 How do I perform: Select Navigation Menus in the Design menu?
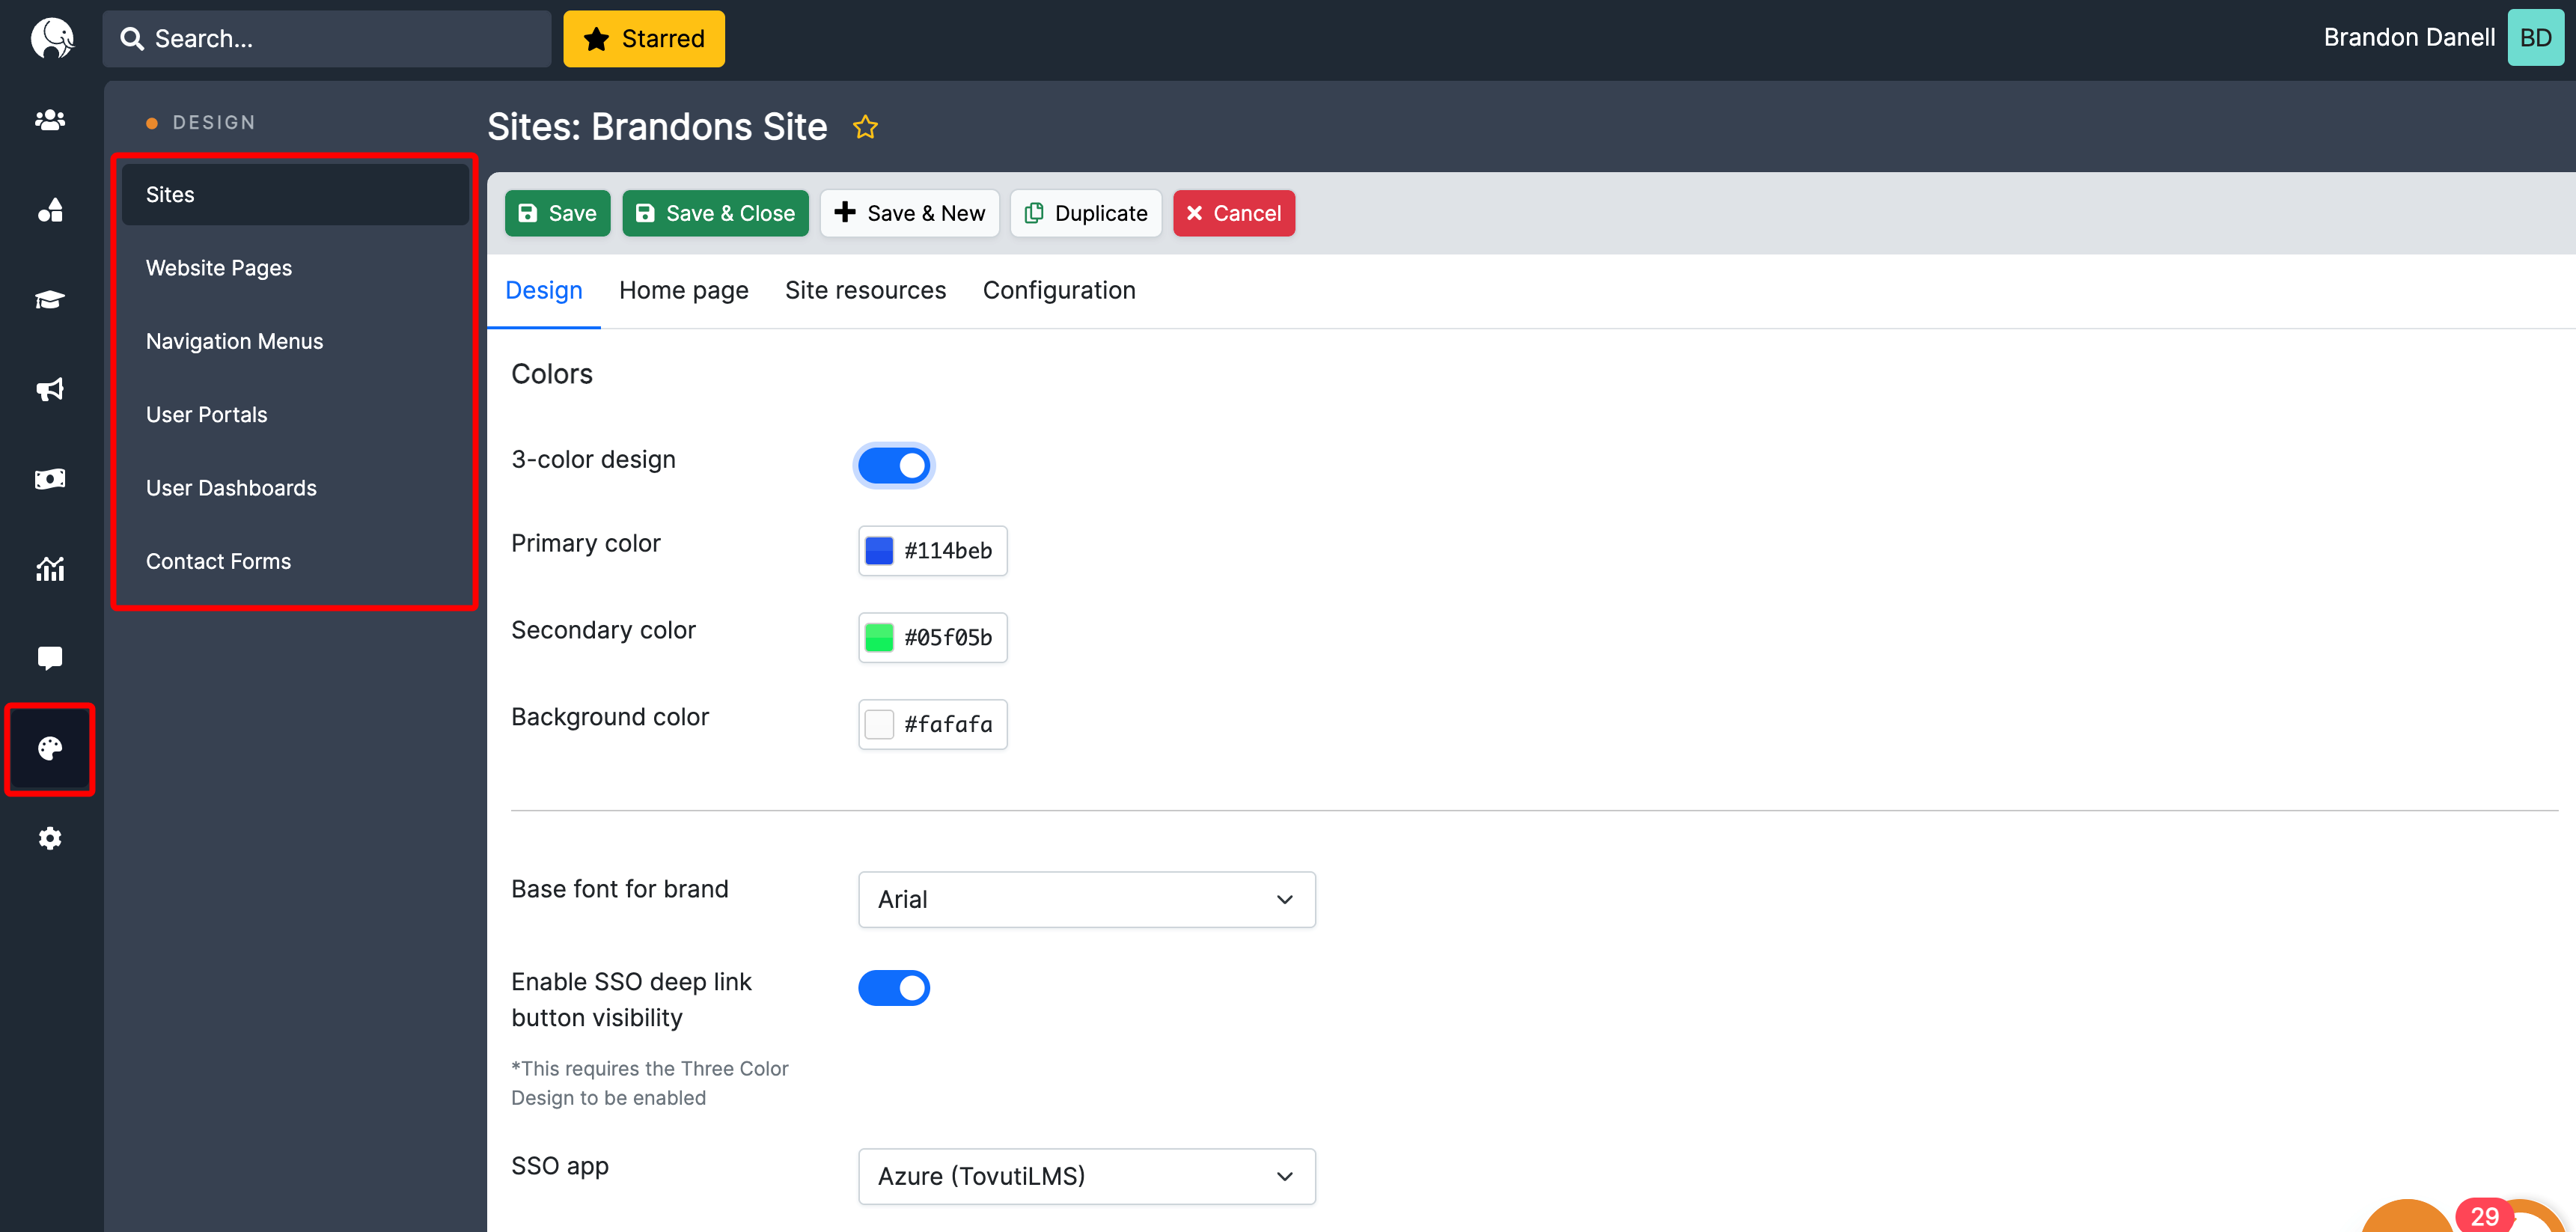295,341
